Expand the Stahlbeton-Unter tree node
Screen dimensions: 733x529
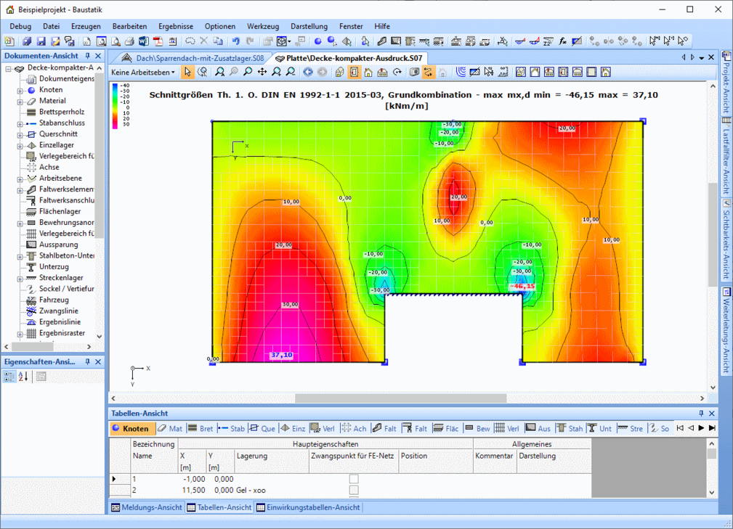20,256
